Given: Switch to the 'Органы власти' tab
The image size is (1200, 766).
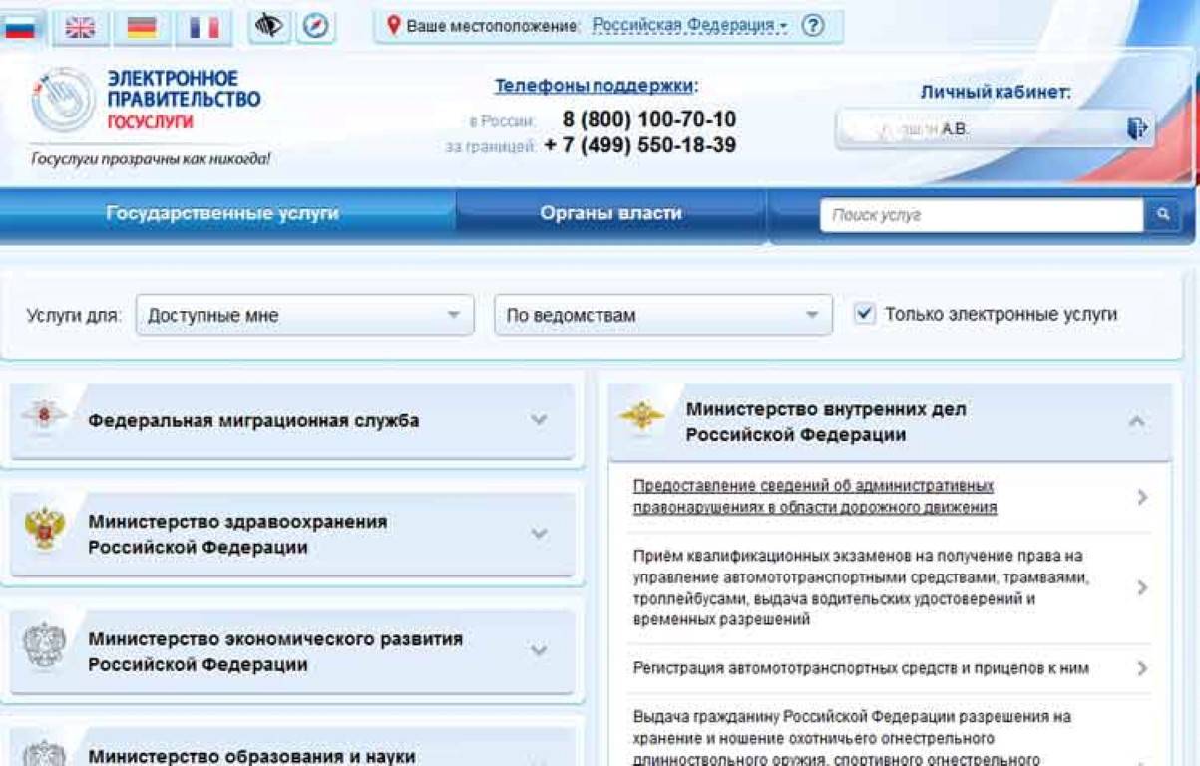Looking at the screenshot, I should point(610,213).
